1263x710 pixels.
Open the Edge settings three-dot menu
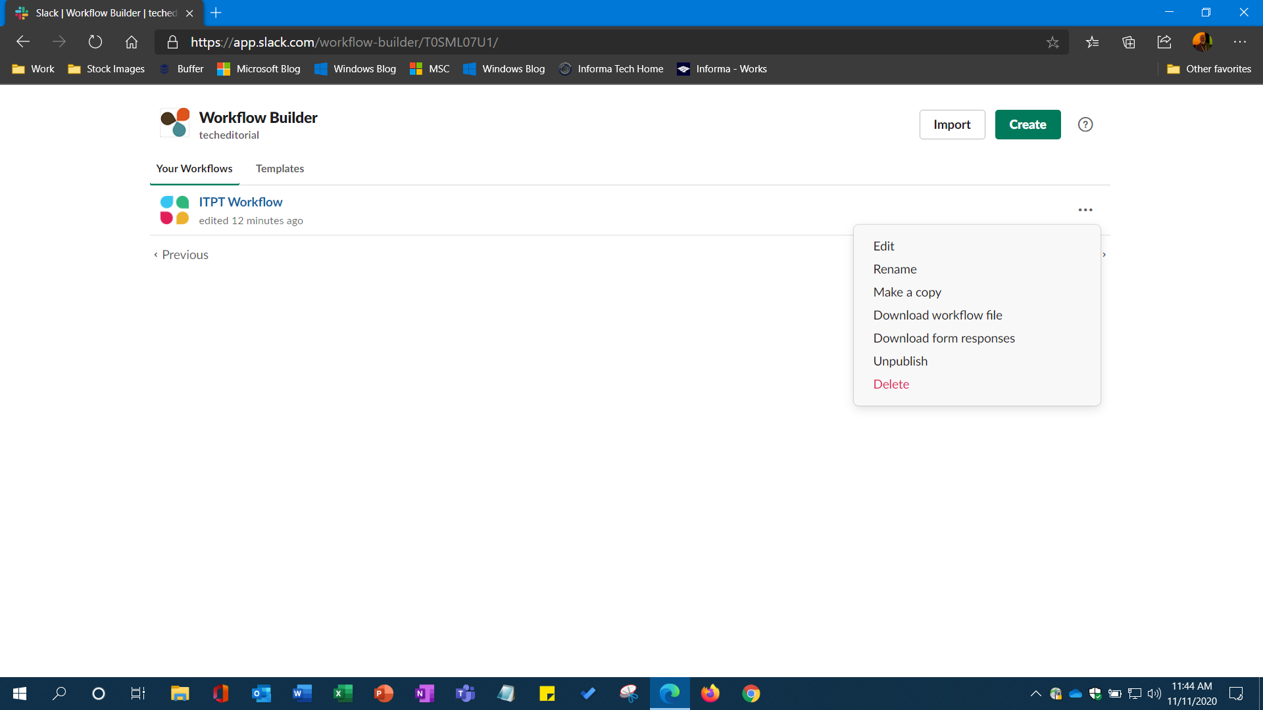click(x=1241, y=41)
